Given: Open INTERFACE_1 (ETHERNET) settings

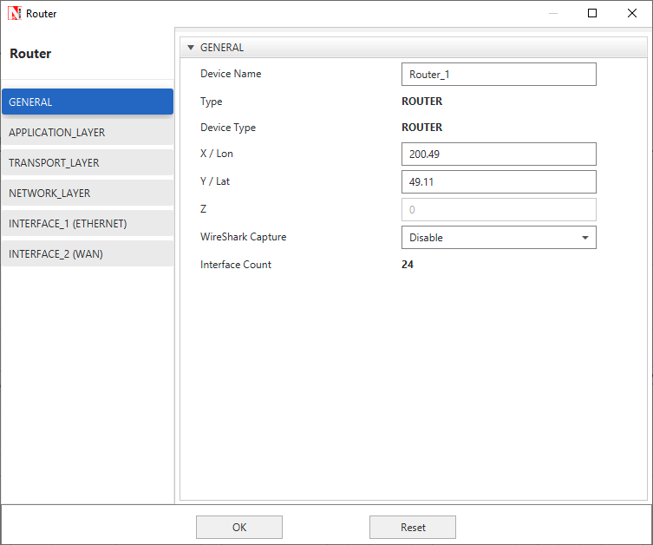Looking at the screenshot, I should (x=88, y=223).
